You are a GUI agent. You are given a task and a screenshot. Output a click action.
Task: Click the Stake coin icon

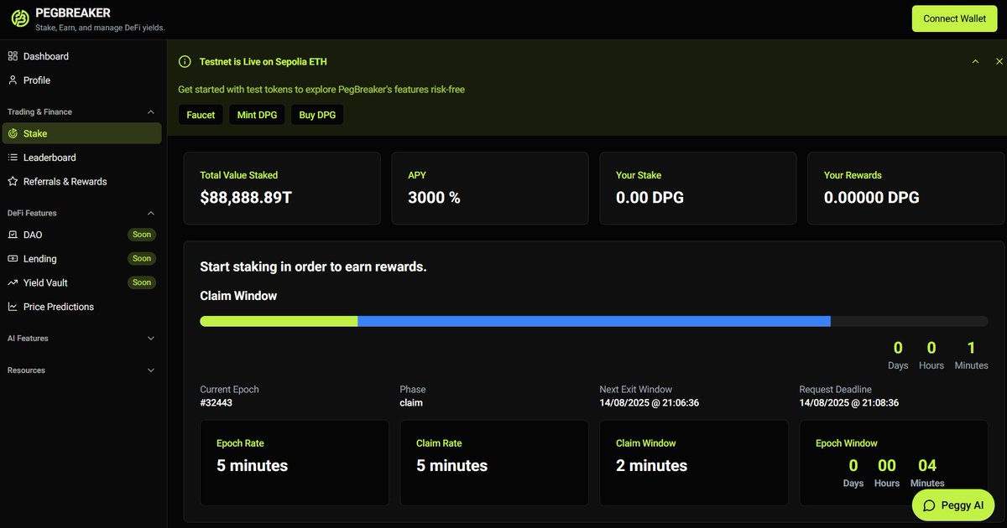pyautogui.click(x=13, y=133)
